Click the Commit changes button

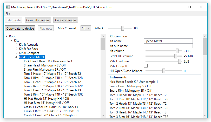coord(38,20)
